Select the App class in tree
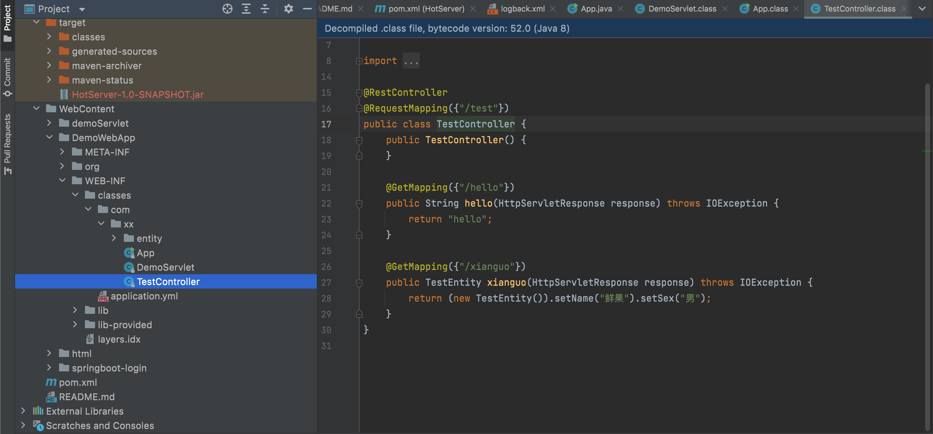The width and height of the screenshot is (933, 434). (145, 253)
